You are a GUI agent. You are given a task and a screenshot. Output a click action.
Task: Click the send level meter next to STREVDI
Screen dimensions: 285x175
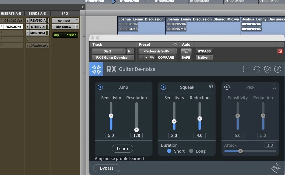(x=47, y=27)
